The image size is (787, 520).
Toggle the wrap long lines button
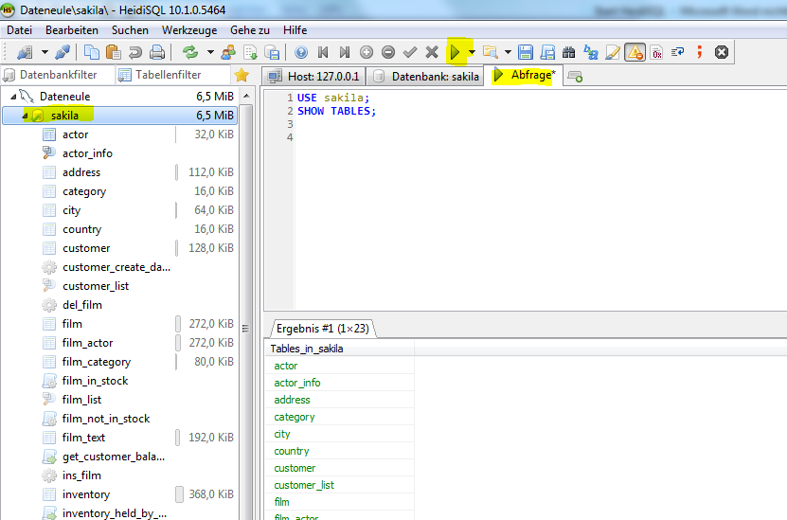point(678,52)
